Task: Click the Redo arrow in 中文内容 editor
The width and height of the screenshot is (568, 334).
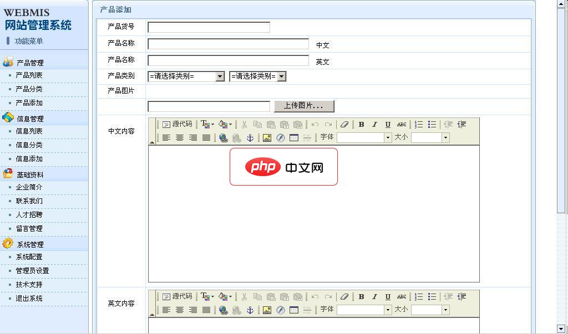Action: point(328,125)
